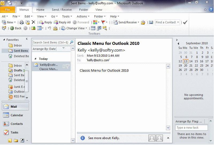Image resolution: width=214 pixels, height=145 pixels.
Task: Open the All menu dropdown
Action: click(x=5, y=16)
